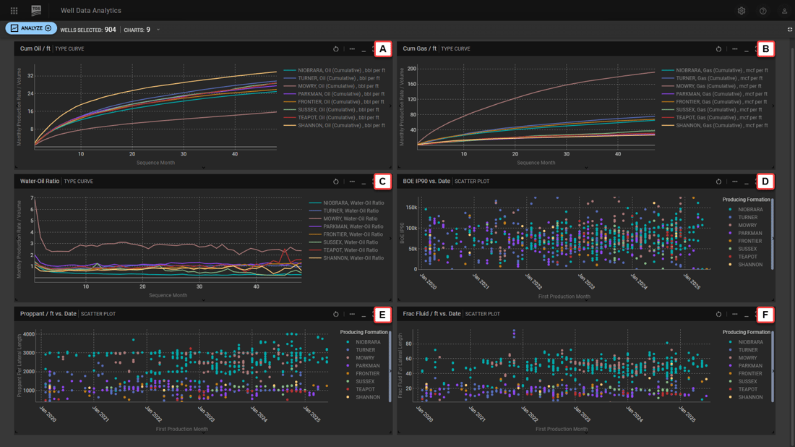Open more options on the Cum Gas chart
The height and width of the screenshot is (447, 795).
pos(734,48)
